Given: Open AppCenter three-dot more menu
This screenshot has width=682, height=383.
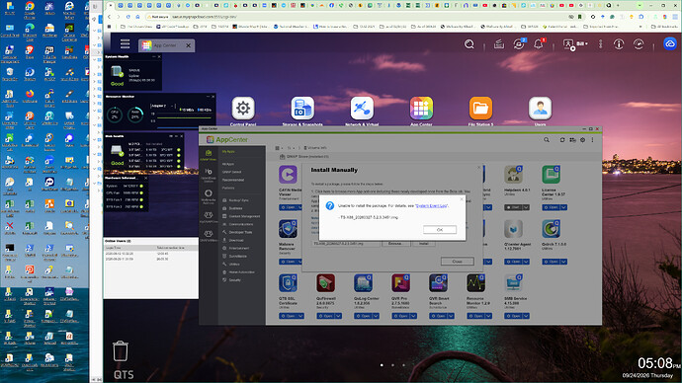Looking at the screenshot, I should [x=592, y=140].
